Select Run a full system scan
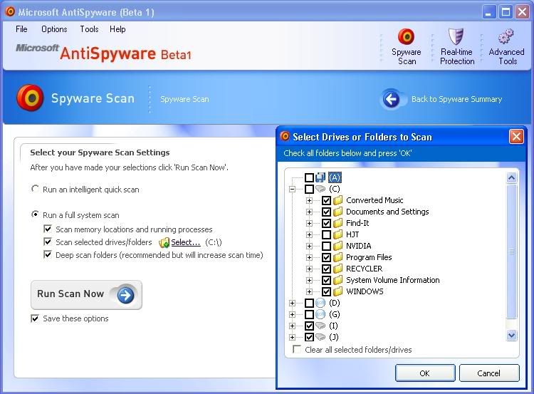 [35, 214]
